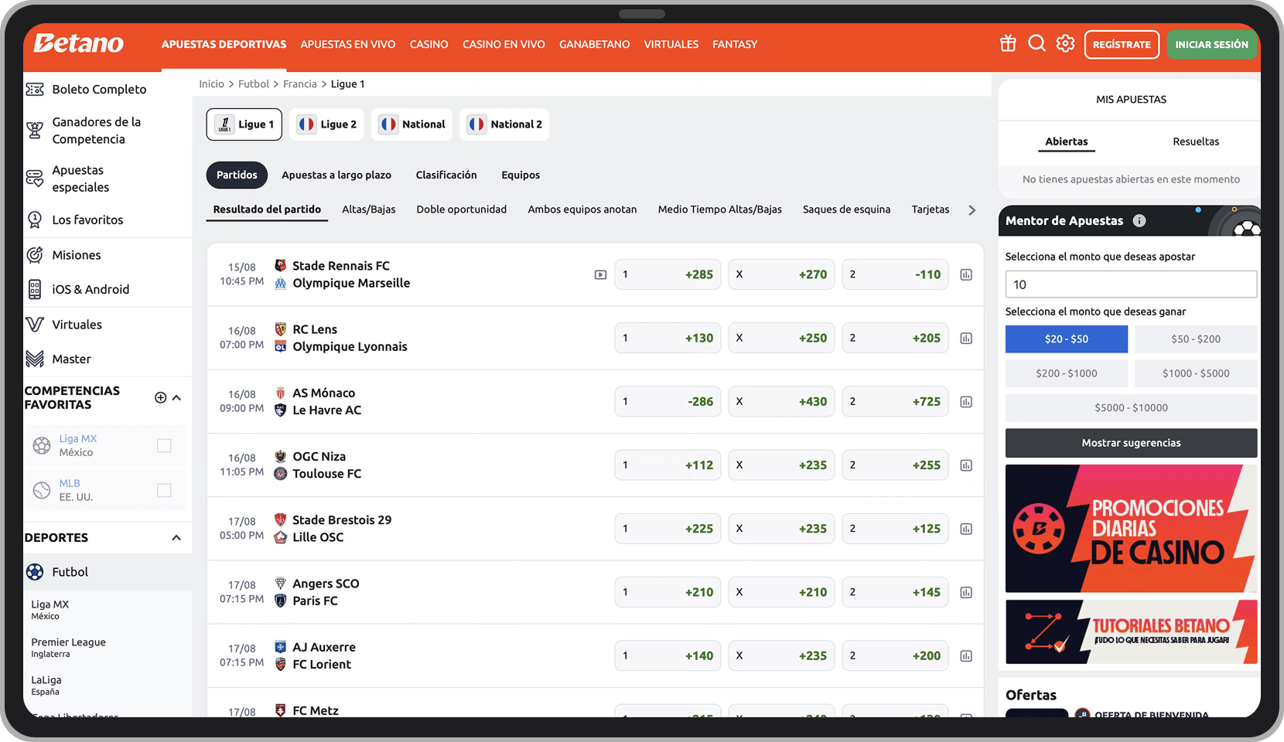Viewport: 1284px width, 742px height.
Task: Switch to Apuestas en Vivo in top menu
Action: pos(348,45)
